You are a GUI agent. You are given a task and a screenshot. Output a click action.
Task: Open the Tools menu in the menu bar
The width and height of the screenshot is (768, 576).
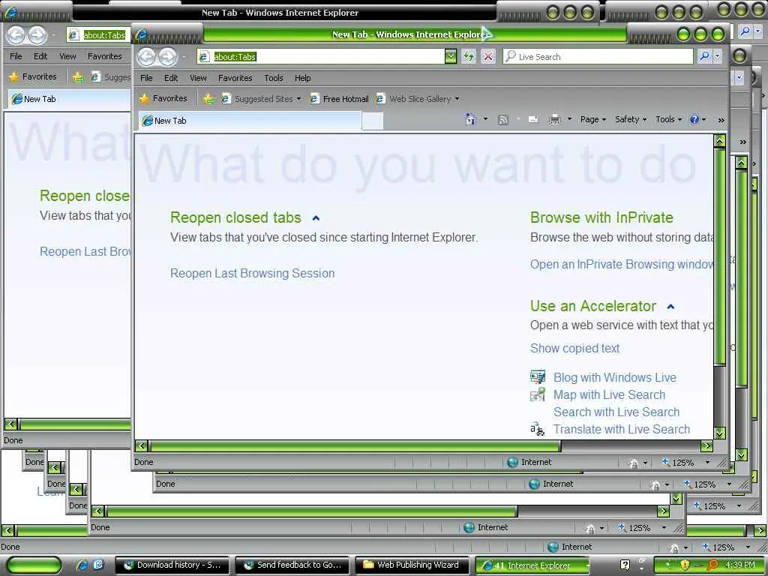(273, 78)
